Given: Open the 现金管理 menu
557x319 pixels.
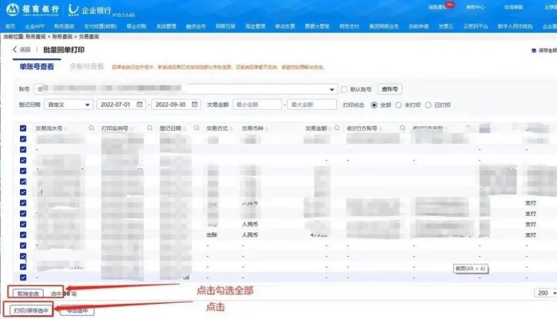Looking at the screenshot, I should click(x=255, y=26).
